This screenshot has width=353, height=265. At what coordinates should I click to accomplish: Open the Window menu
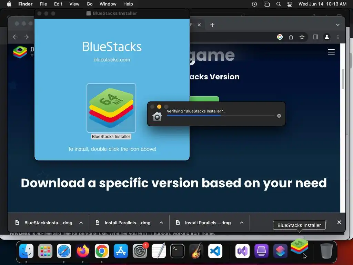click(x=108, y=4)
